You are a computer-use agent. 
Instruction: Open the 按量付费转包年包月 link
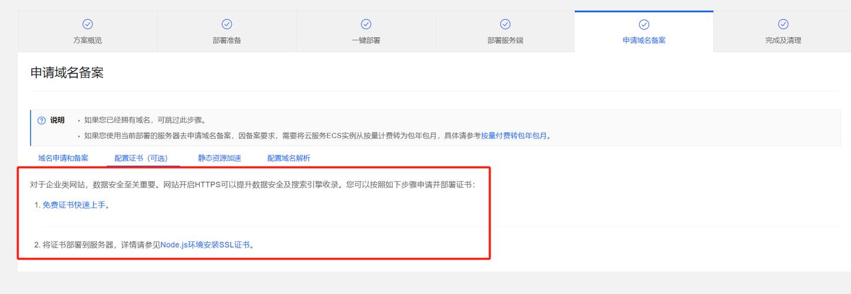[514, 136]
